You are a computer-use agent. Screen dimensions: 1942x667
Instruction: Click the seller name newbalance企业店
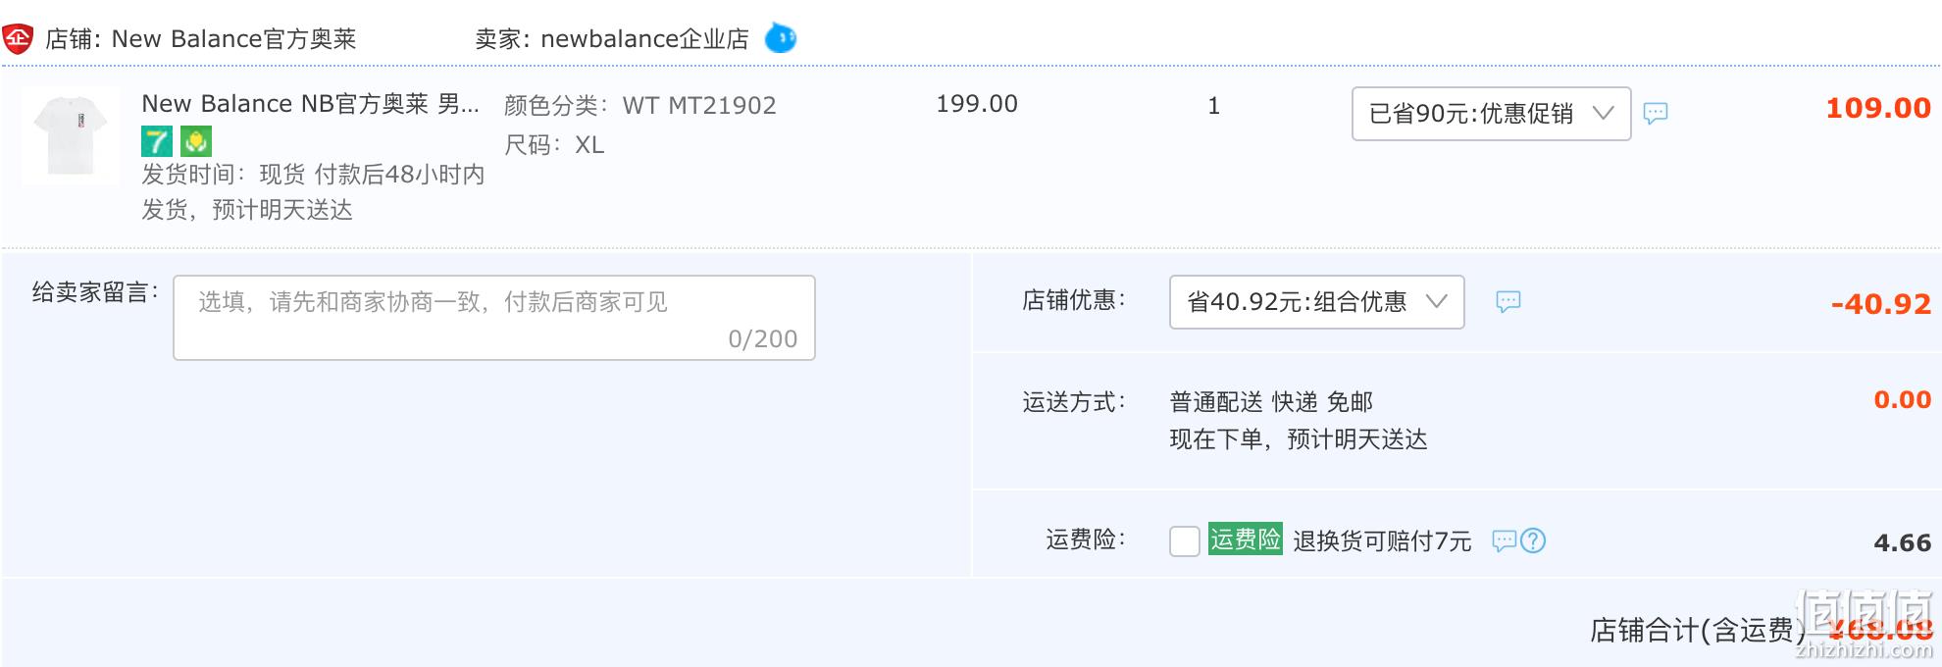point(644,39)
